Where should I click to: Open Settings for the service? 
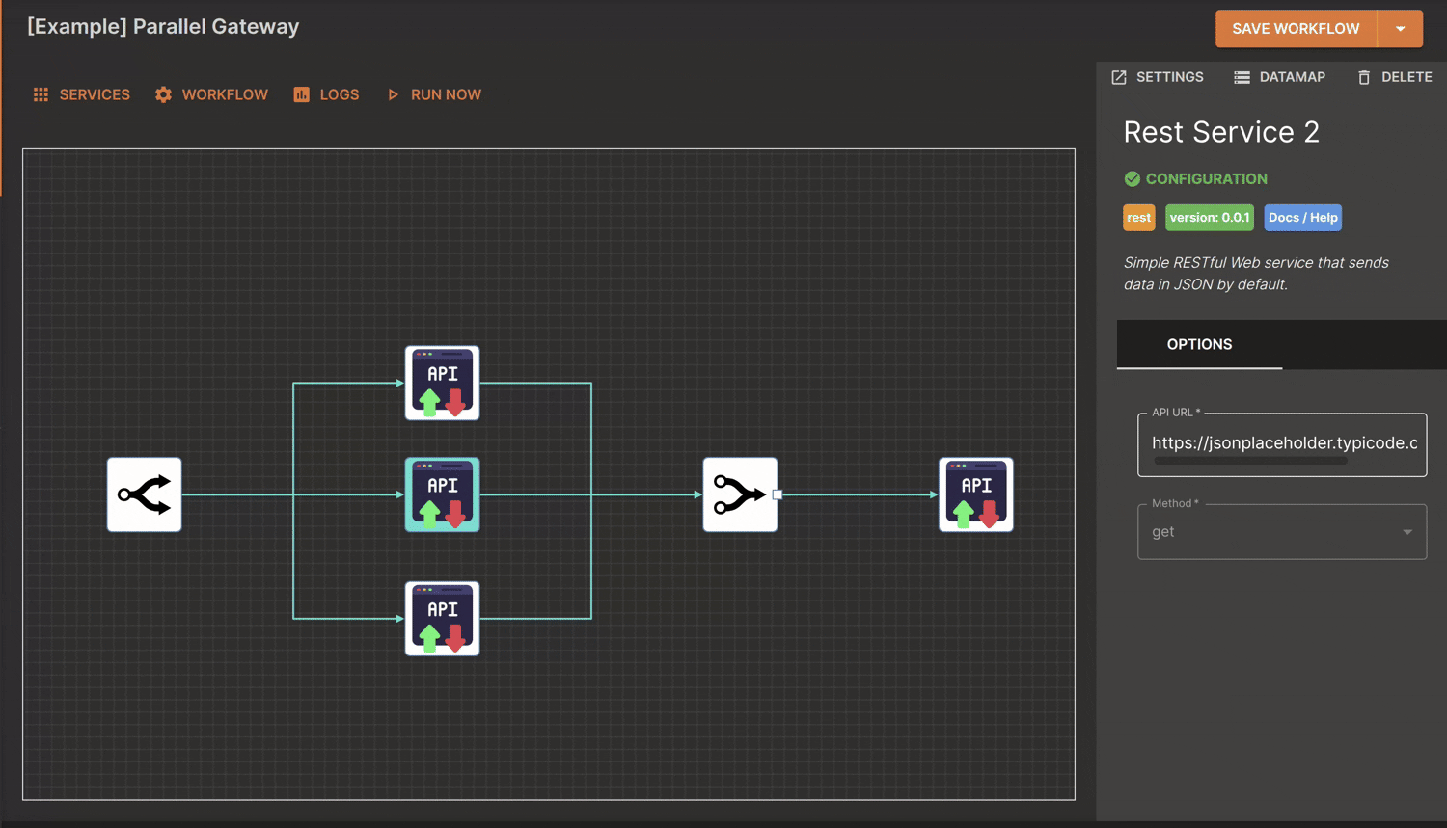pos(1158,77)
